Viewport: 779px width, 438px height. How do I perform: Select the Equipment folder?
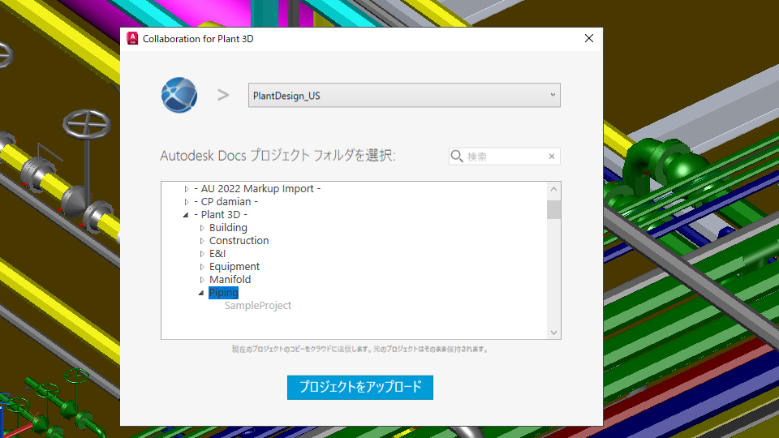click(235, 266)
